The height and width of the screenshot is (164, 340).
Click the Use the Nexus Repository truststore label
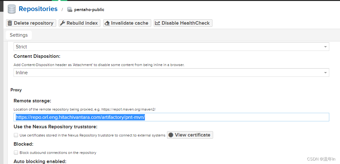tap(56, 126)
